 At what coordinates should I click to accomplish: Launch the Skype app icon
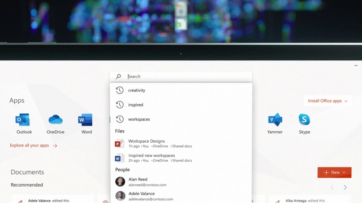pyautogui.click(x=304, y=119)
